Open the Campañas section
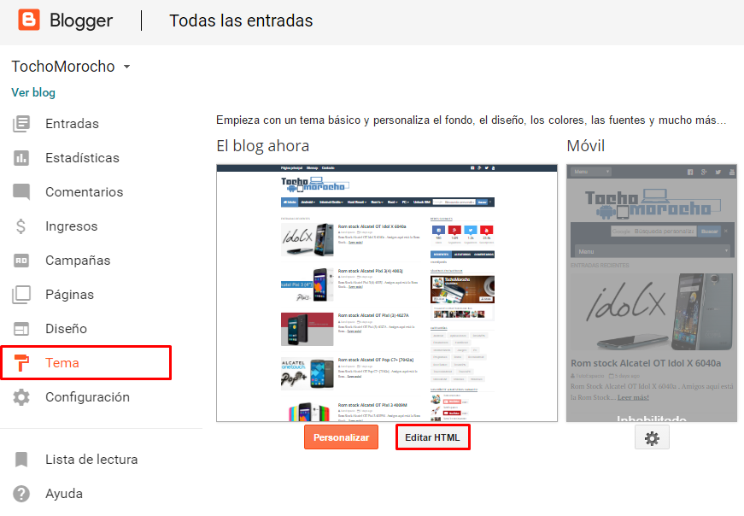 (x=78, y=261)
